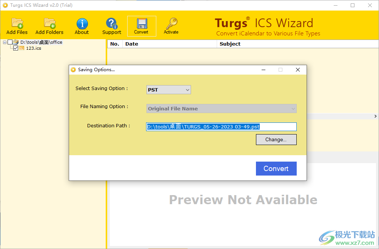Viewport: 379px width, 249px height.
Task: Click the Change... button
Action: tap(276, 139)
